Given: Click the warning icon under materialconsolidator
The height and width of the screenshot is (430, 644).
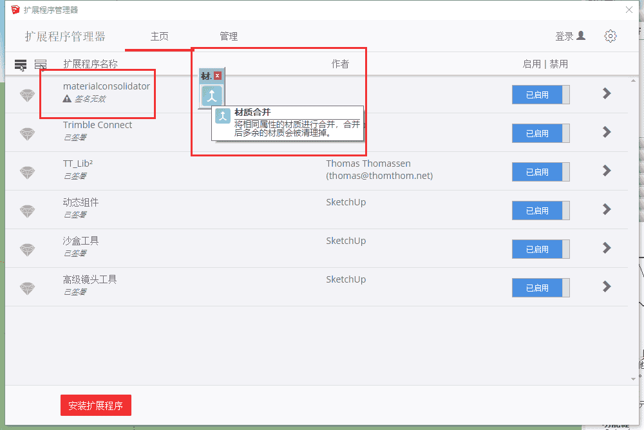Looking at the screenshot, I should pyautogui.click(x=67, y=98).
